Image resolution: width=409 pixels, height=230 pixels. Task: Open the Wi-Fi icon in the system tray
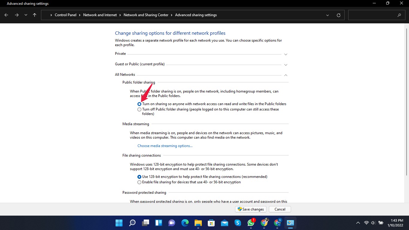point(366,223)
